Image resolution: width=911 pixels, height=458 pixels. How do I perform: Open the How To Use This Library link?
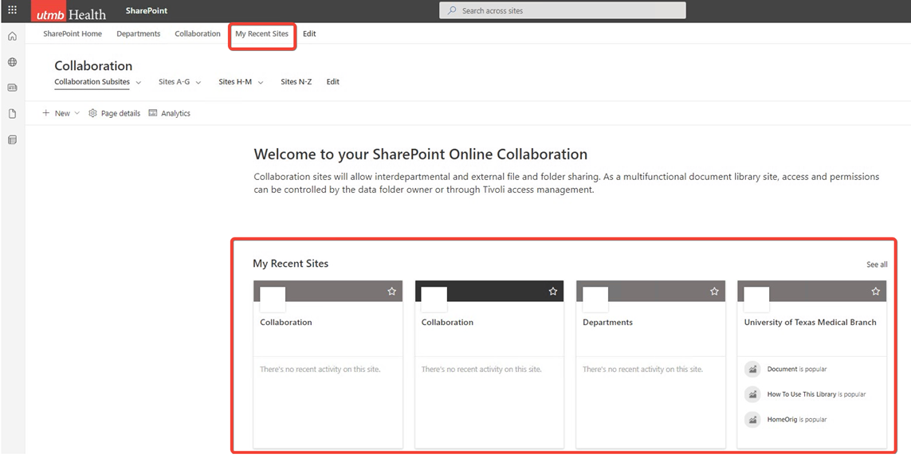pyautogui.click(x=801, y=394)
